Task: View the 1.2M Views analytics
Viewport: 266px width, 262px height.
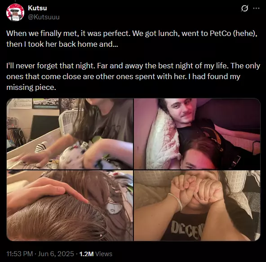Action: click(x=96, y=254)
